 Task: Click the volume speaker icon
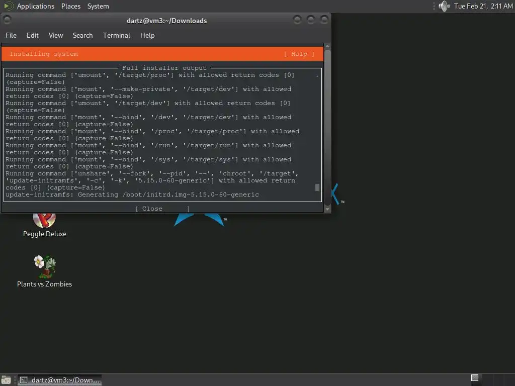(x=444, y=6)
